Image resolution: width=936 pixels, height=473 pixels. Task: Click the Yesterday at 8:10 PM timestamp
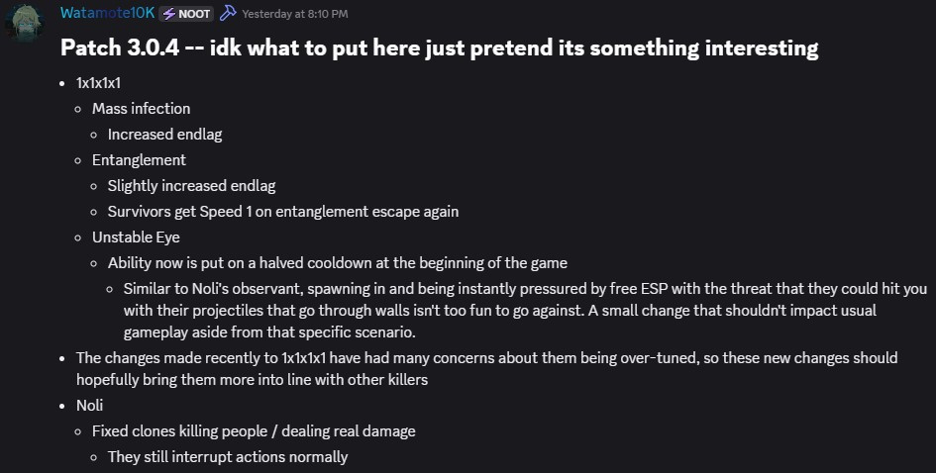pyautogui.click(x=295, y=14)
